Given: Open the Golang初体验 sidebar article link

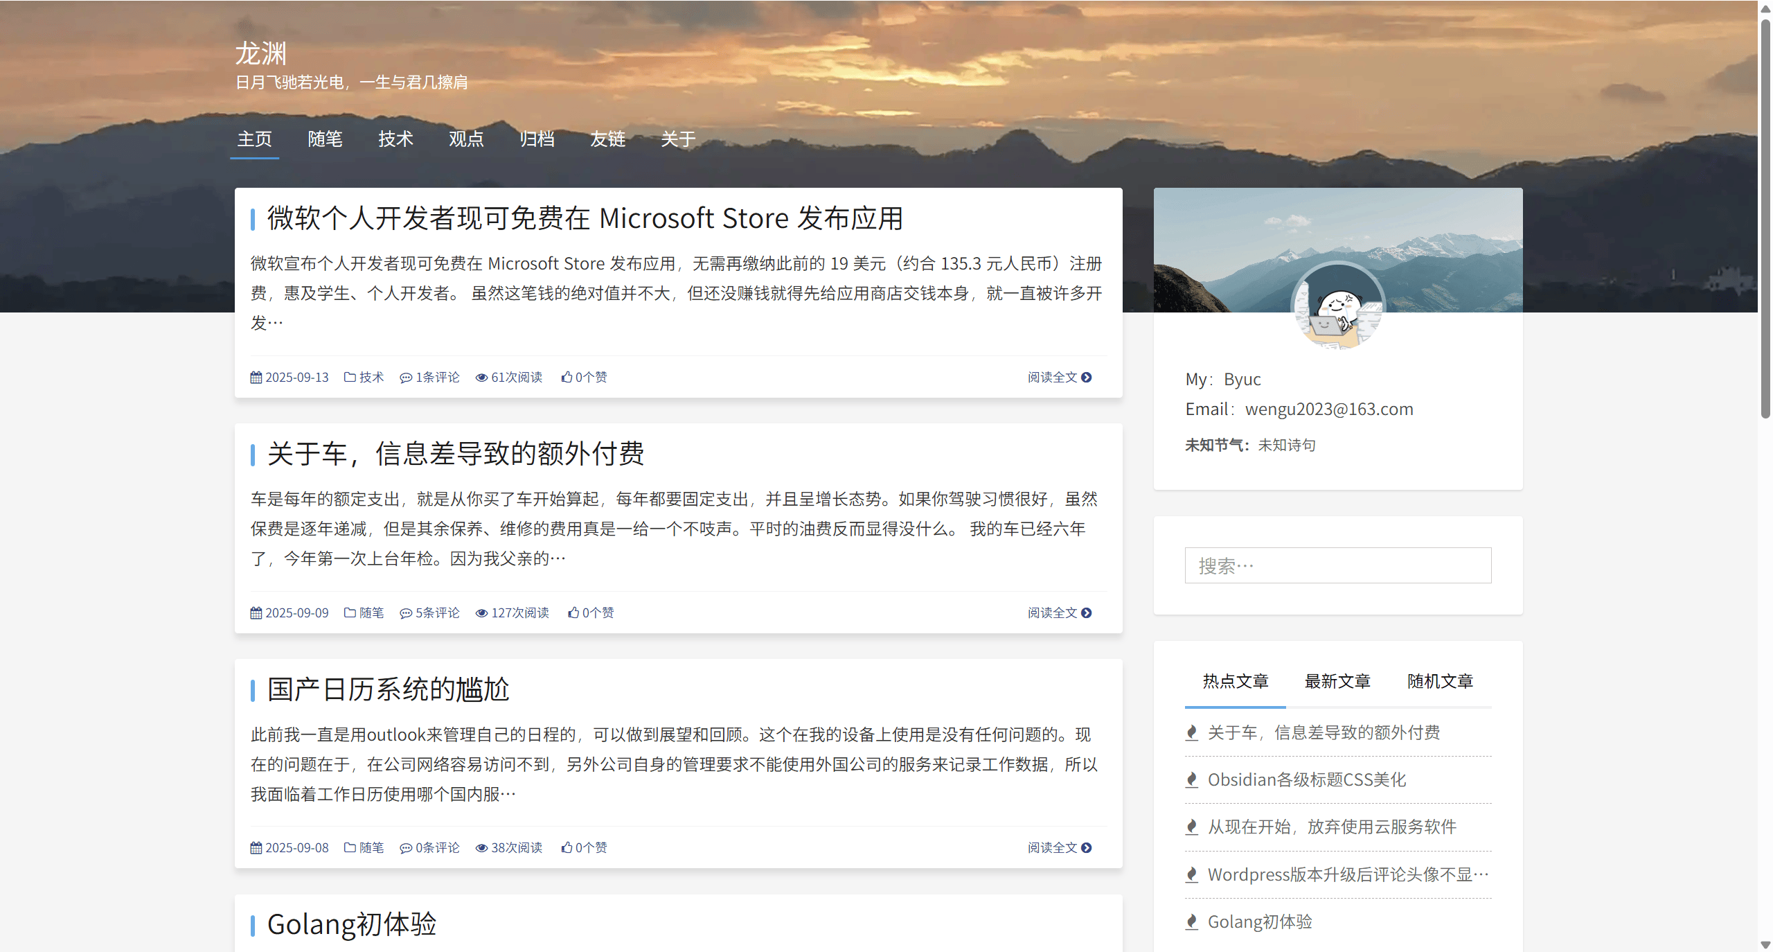Looking at the screenshot, I should point(1260,922).
